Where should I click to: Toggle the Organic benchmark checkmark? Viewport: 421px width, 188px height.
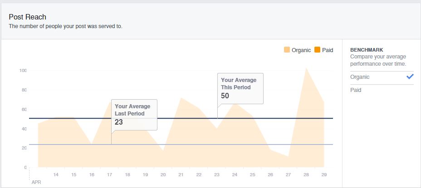click(410, 77)
